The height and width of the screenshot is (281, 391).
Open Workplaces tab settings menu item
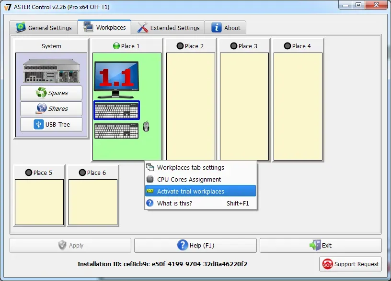[190, 168]
